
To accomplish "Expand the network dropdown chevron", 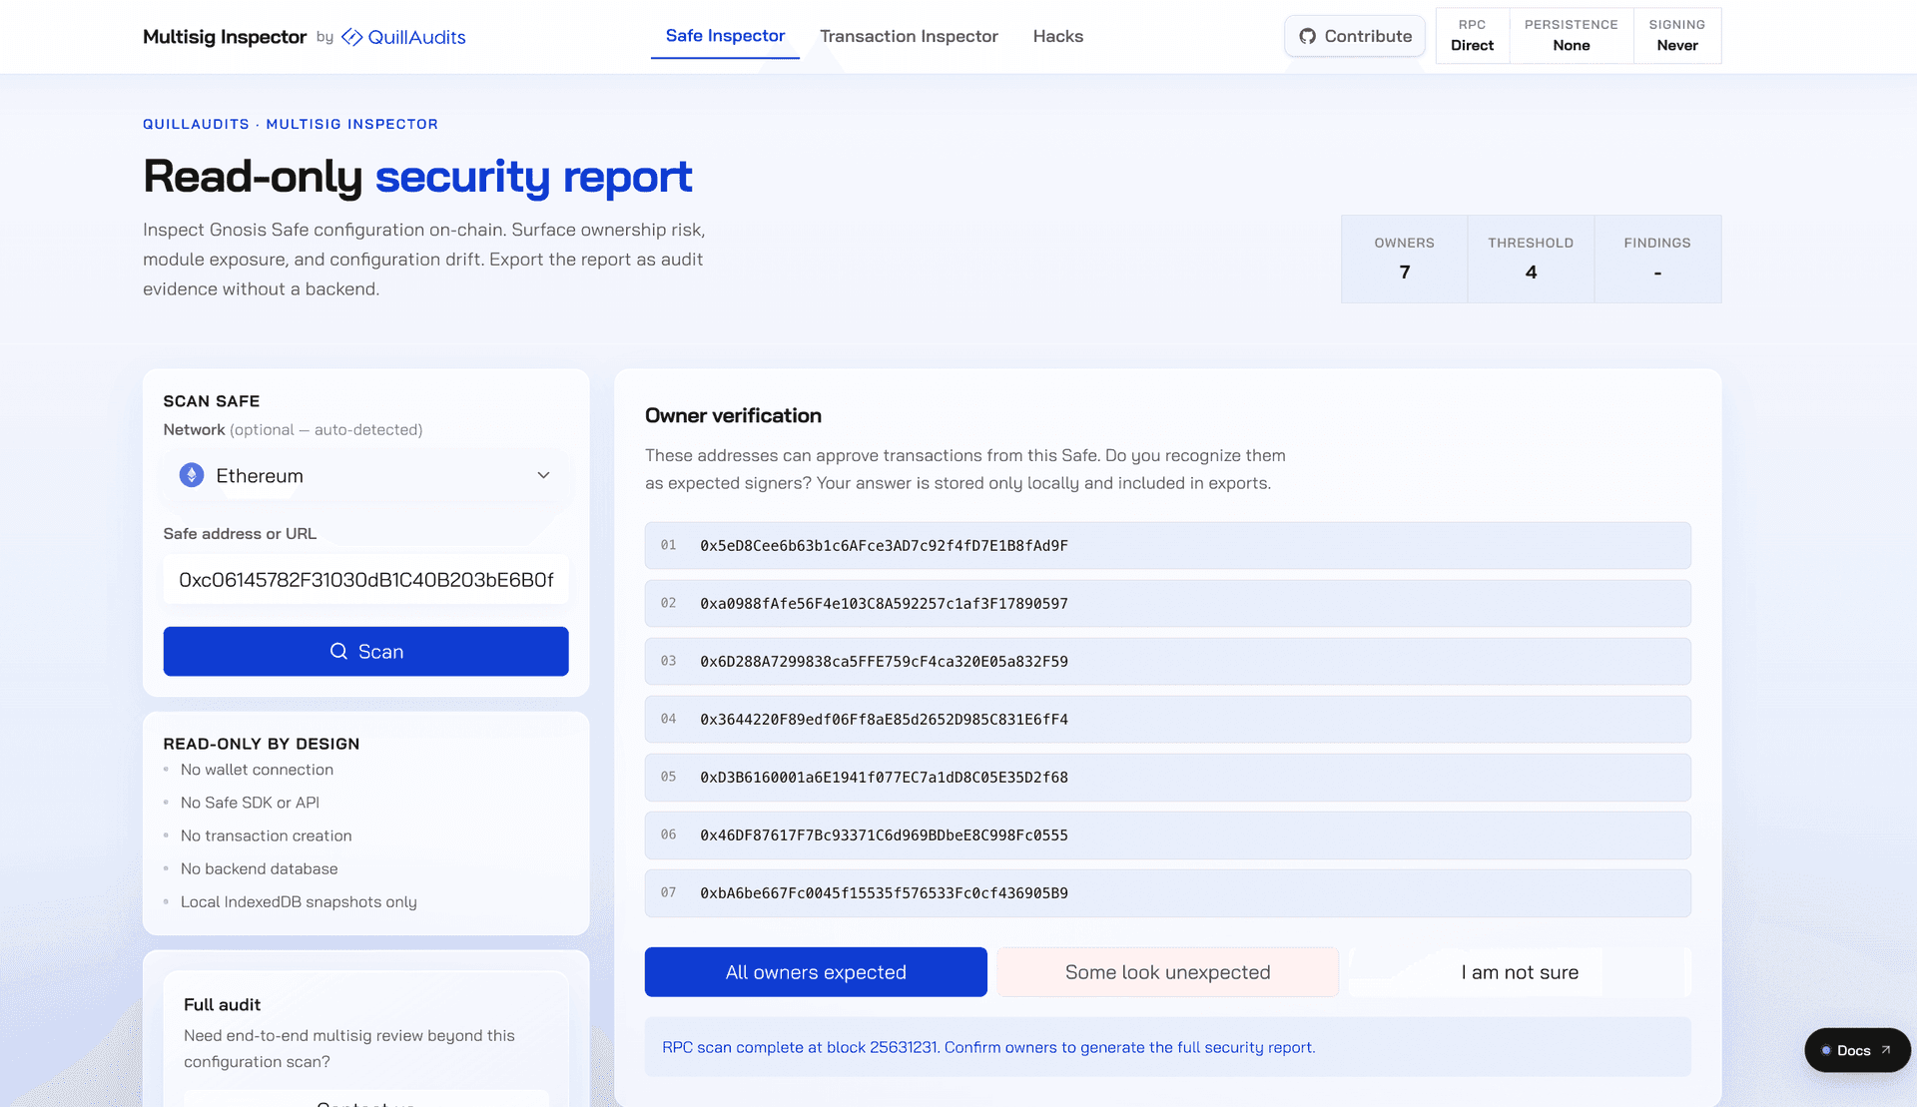I will pyautogui.click(x=543, y=475).
